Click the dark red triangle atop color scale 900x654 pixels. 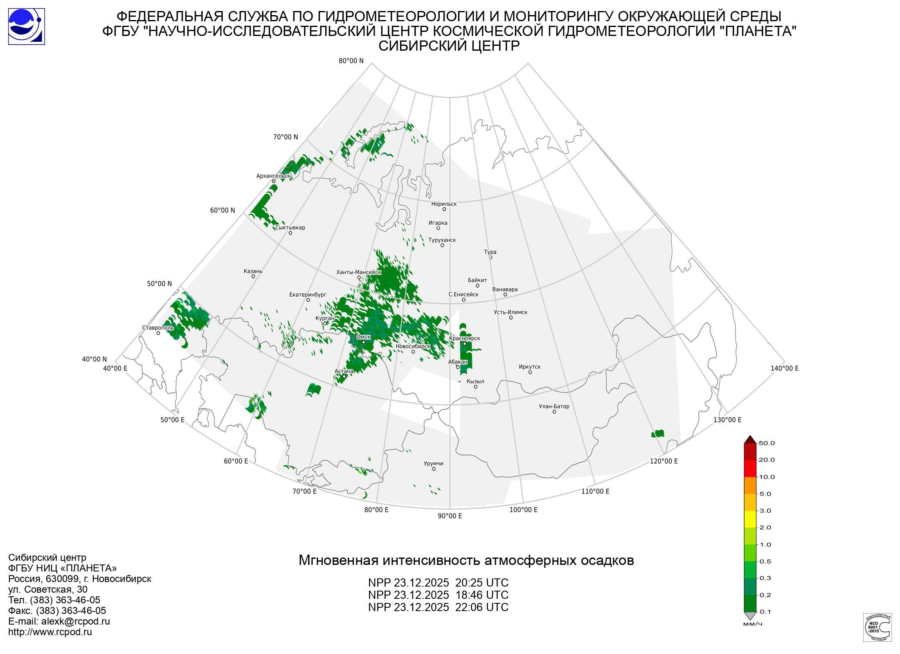click(750, 440)
